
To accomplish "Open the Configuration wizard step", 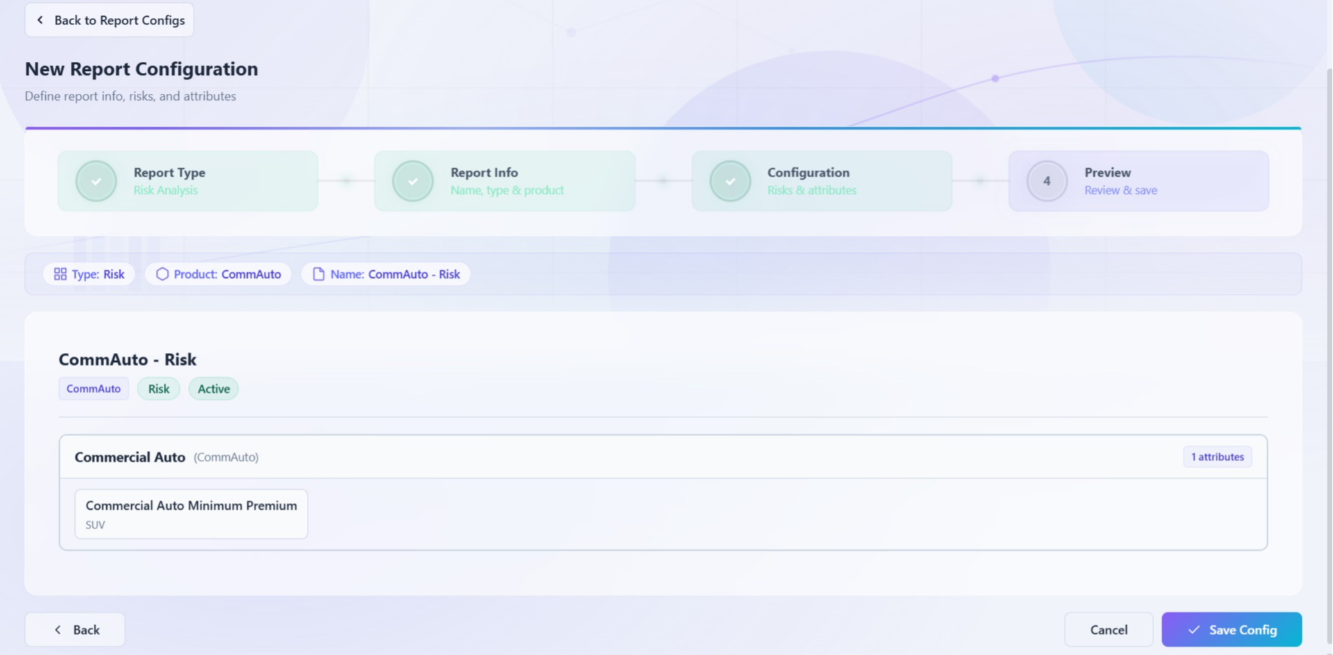I will coord(822,181).
